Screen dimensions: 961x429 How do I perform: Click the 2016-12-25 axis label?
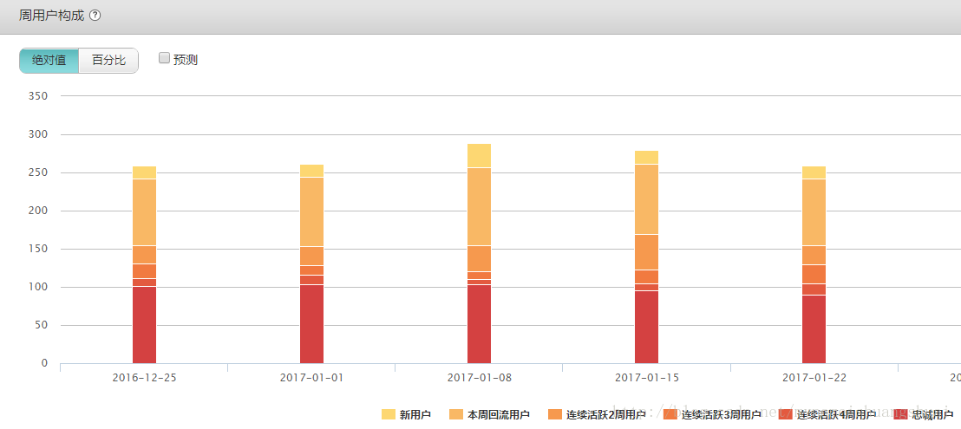point(145,378)
